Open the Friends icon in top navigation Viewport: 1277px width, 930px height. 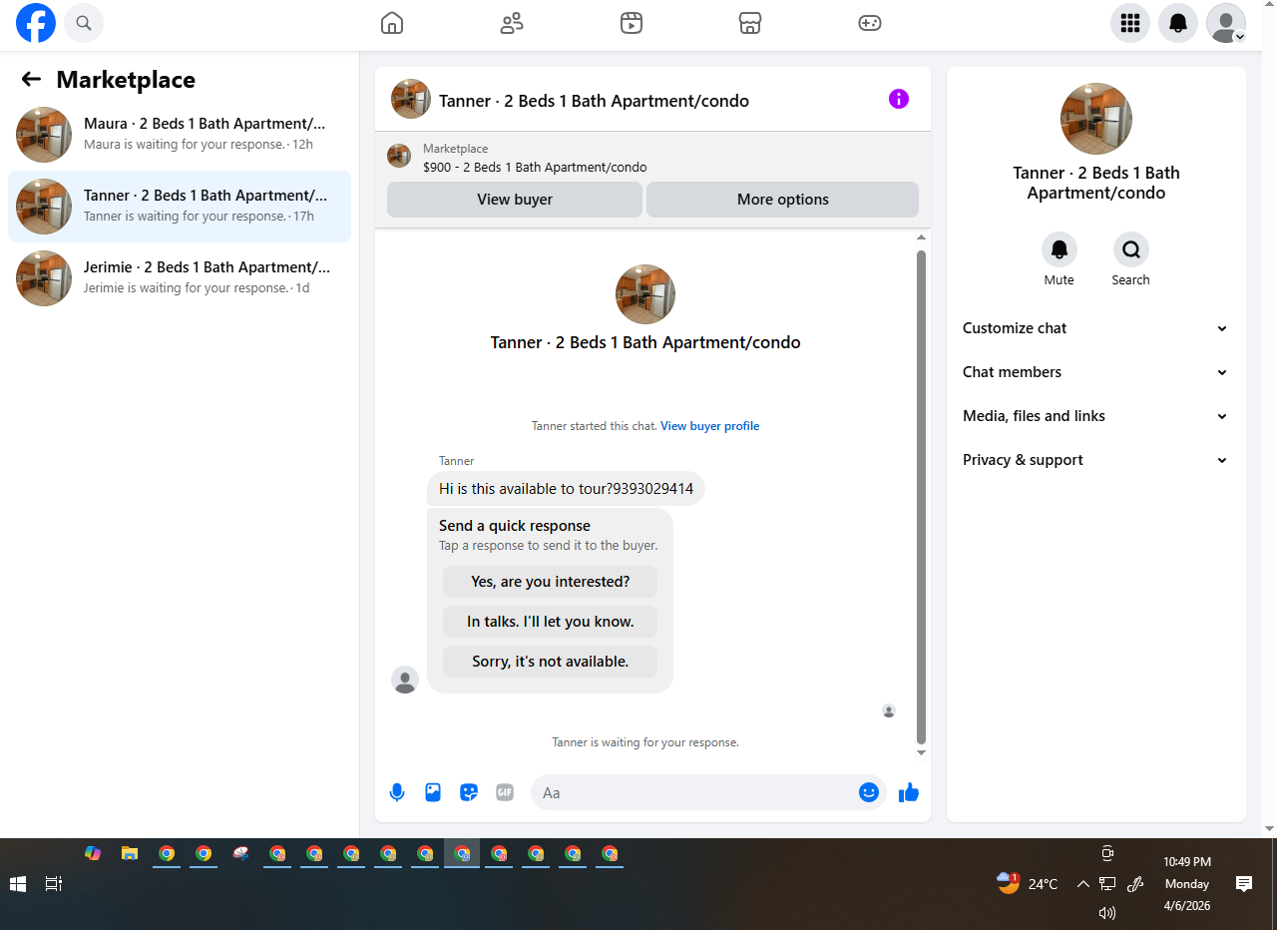[512, 23]
